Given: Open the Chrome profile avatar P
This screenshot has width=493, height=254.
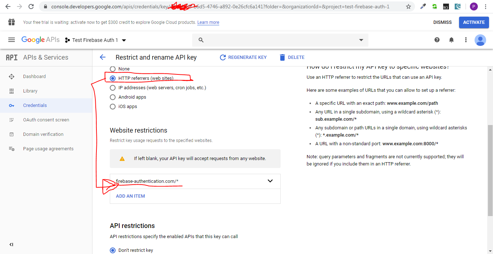Looking at the screenshot, I should [474, 7].
